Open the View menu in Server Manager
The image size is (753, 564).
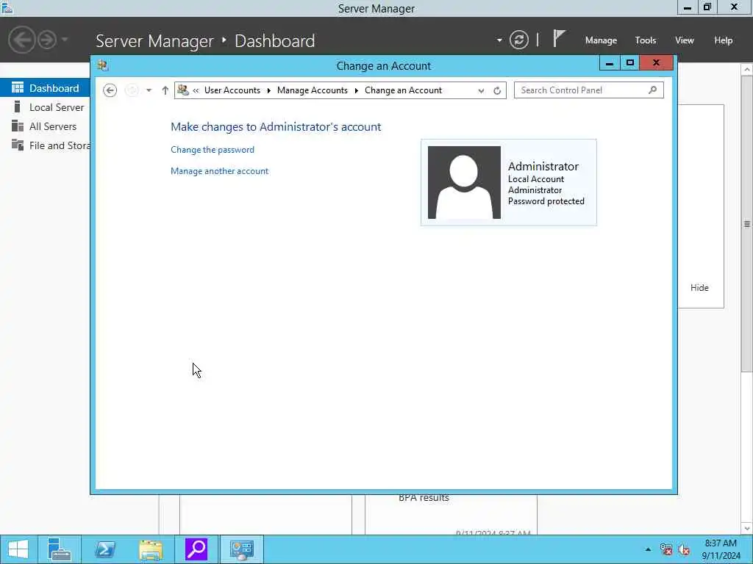[x=685, y=40]
